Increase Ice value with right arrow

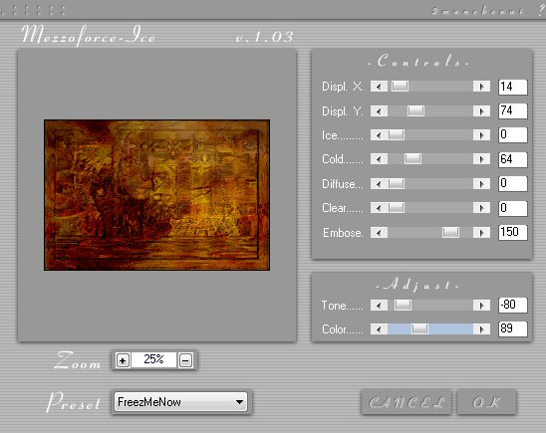click(x=481, y=135)
